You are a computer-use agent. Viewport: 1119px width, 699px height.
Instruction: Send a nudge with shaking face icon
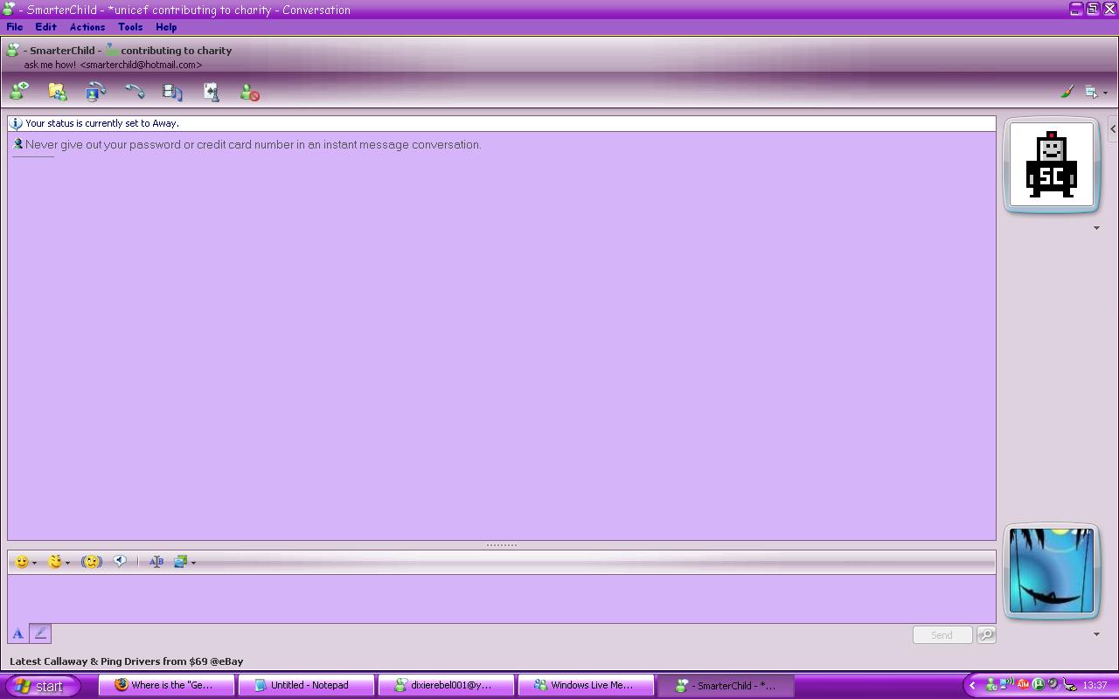pyautogui.click(x=92, y=562)
